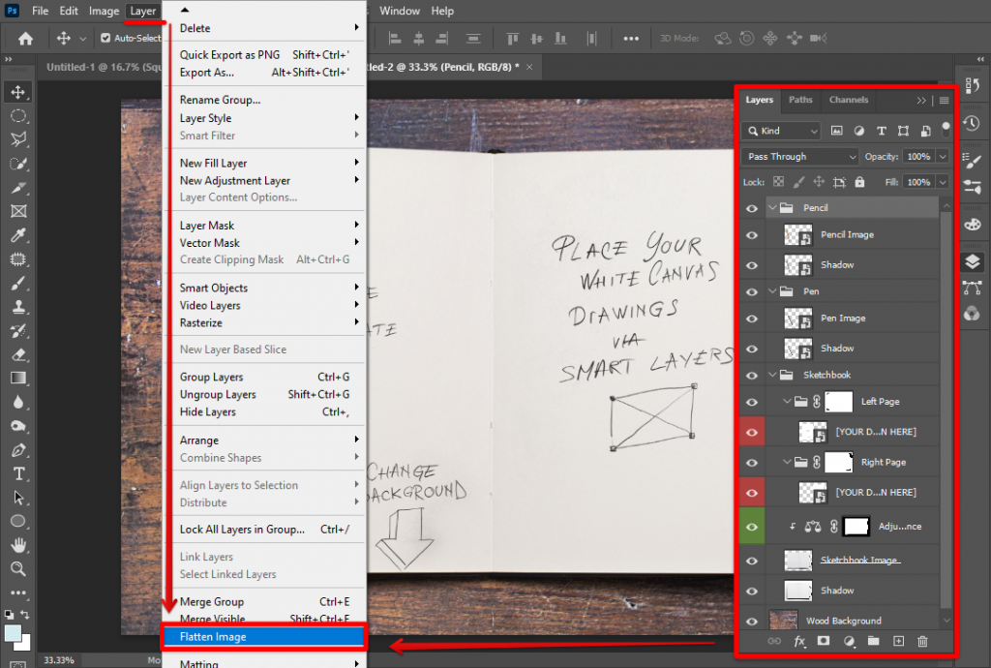This screenshot has width=991, height=668.
Task: Open the Photoshop home screen
Action: click(24, 38)
